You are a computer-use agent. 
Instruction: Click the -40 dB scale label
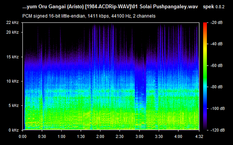click(x=216, y=44)
